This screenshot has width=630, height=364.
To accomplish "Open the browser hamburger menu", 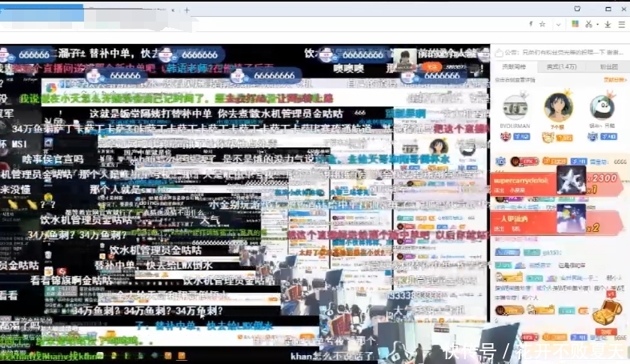I will pyautogui.click(x=621, y=24).
